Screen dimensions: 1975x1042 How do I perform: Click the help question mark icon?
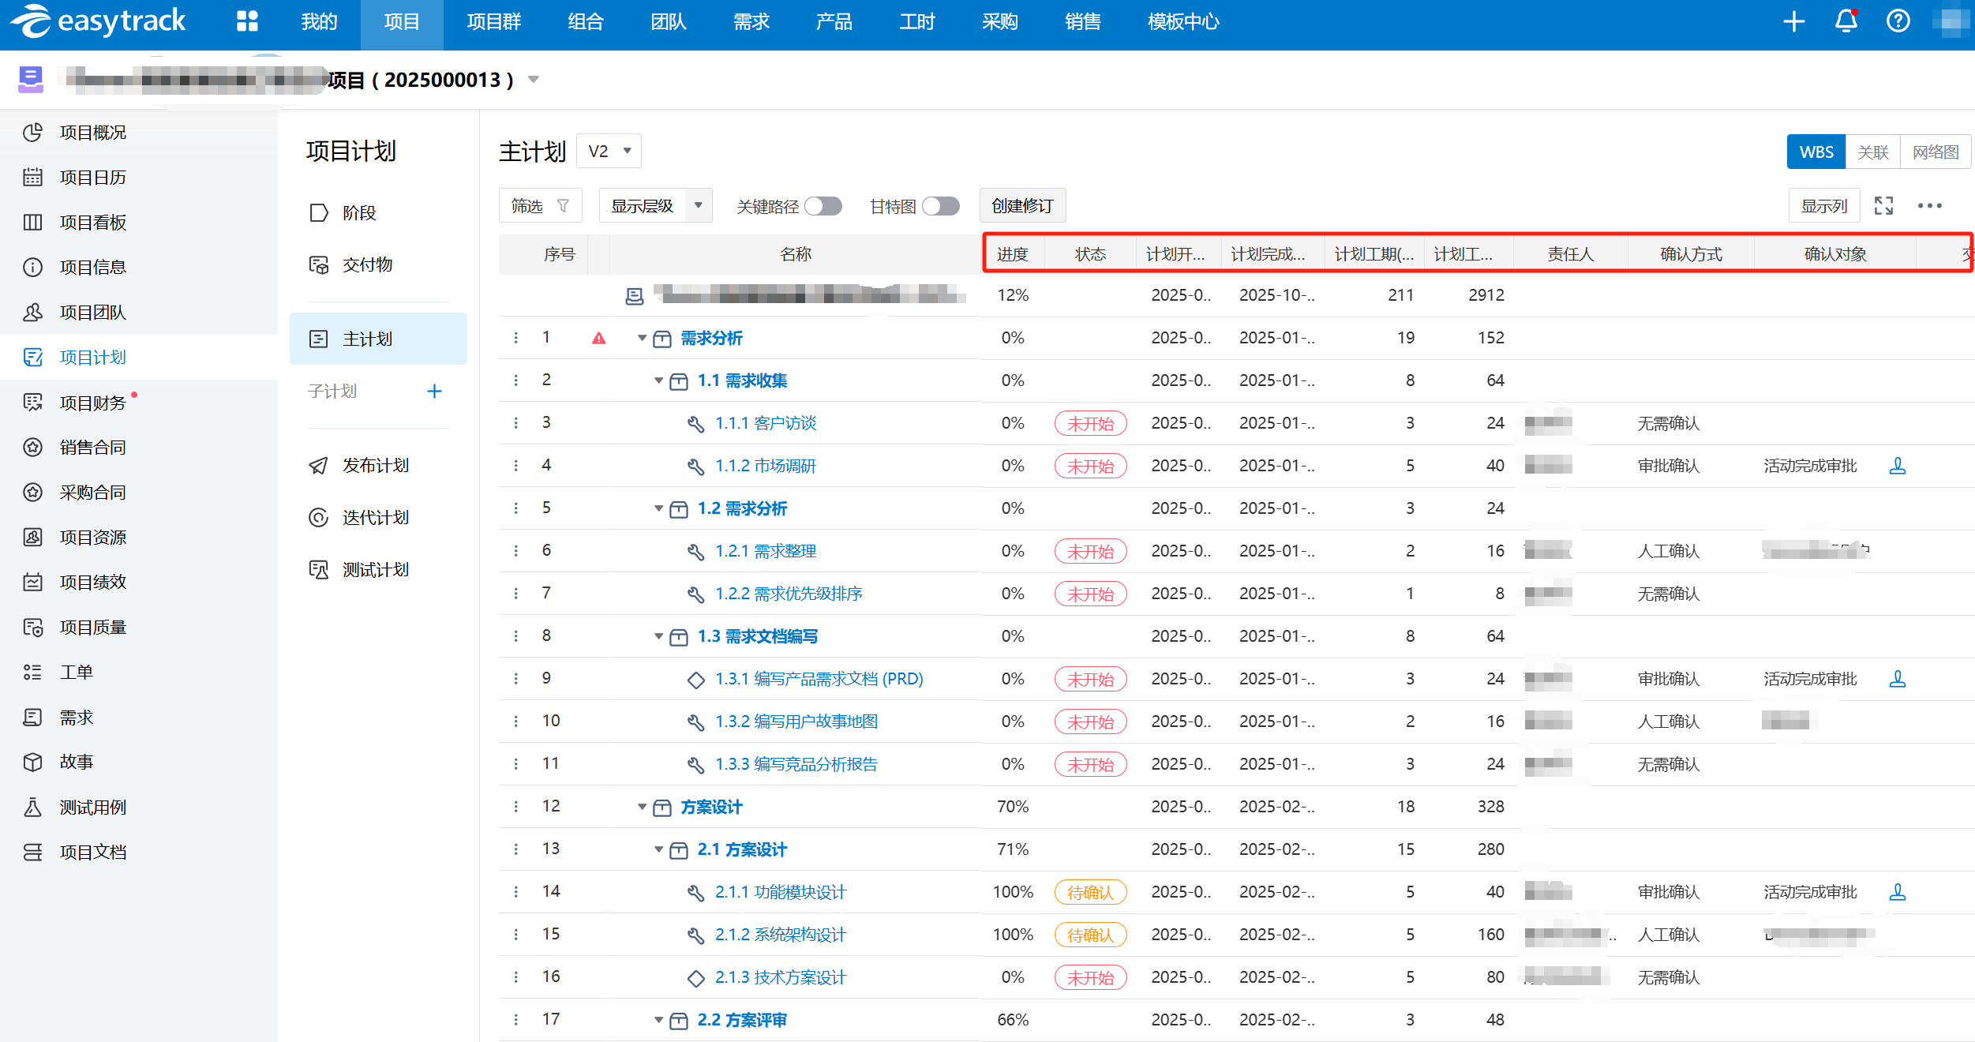click(x=1898, y=21)
